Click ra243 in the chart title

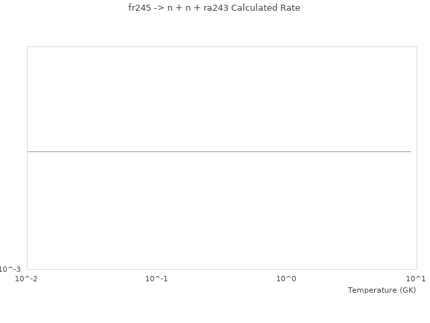(216, 8)
